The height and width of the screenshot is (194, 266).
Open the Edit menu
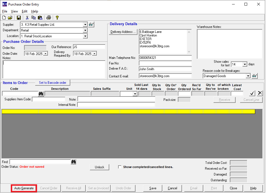click(24, 11)
